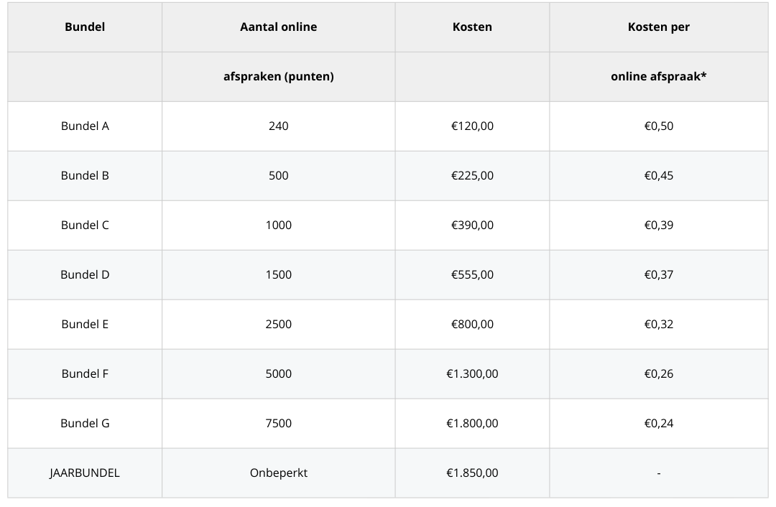
Task: Click the Kosten per column header
Action: click(x=658, y=27)
